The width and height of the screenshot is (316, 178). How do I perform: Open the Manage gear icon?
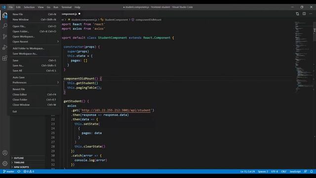coord(5,164)
